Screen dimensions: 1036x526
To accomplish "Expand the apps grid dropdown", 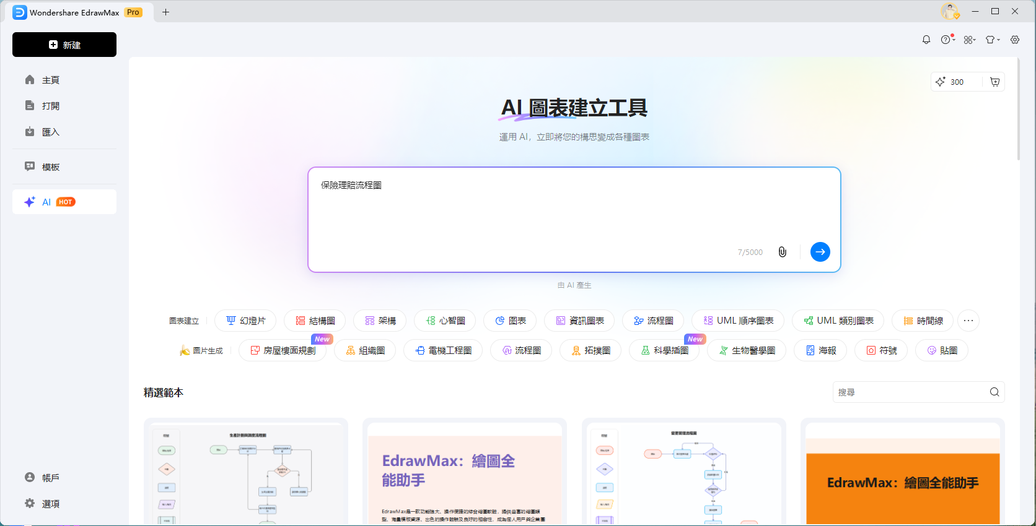I will pos(970,40).
